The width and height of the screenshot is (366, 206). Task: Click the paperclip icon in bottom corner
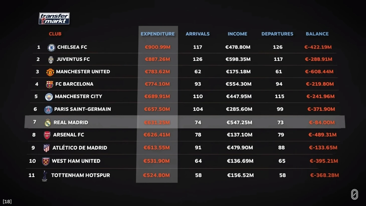pos(354,194)
